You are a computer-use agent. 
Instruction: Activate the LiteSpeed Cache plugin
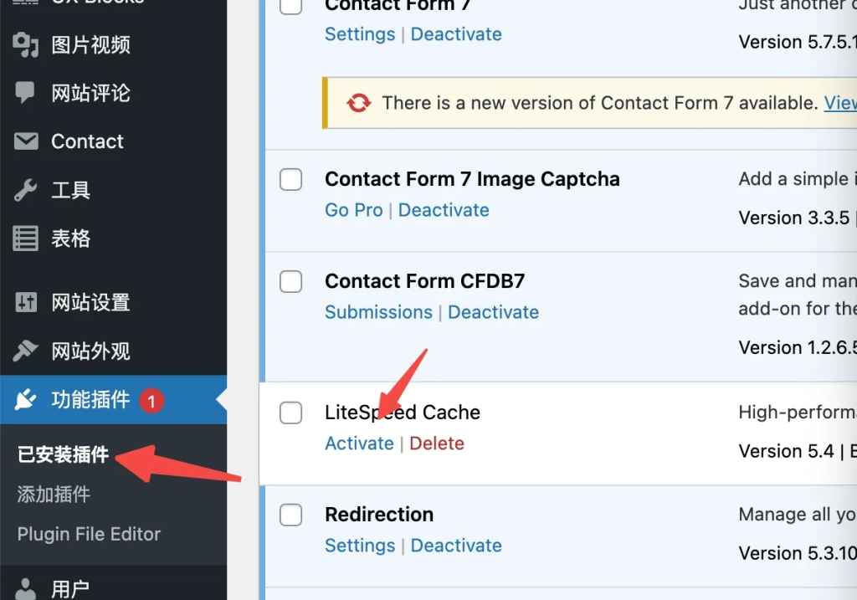coord(359,444)
